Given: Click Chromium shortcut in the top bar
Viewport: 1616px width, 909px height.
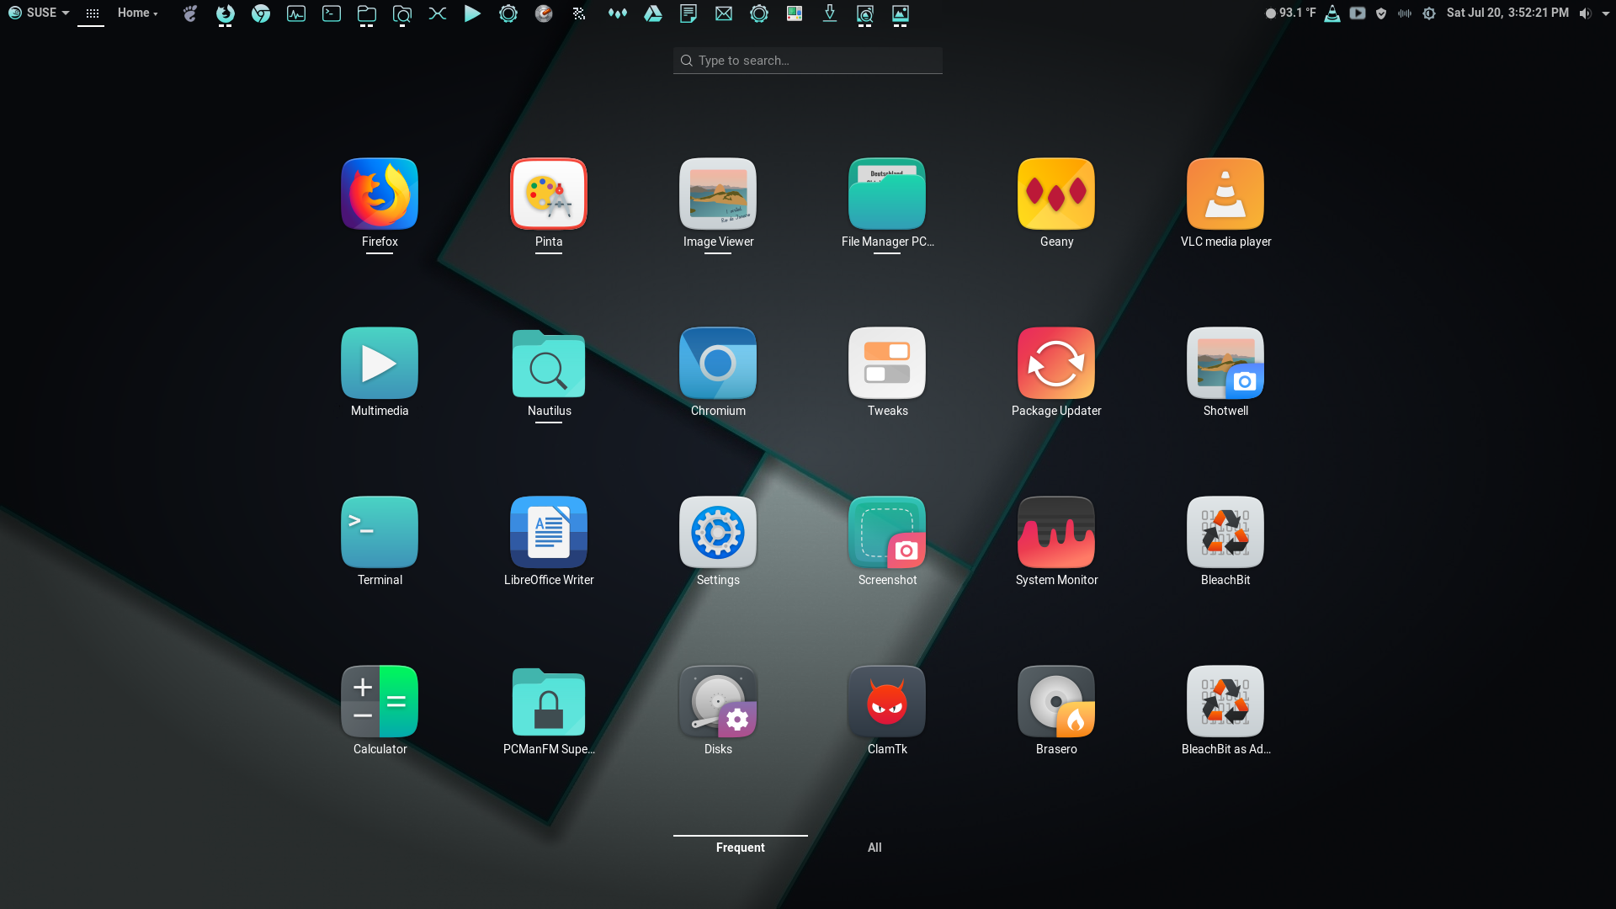Looking at the screenshot, I should click(261, 13).
